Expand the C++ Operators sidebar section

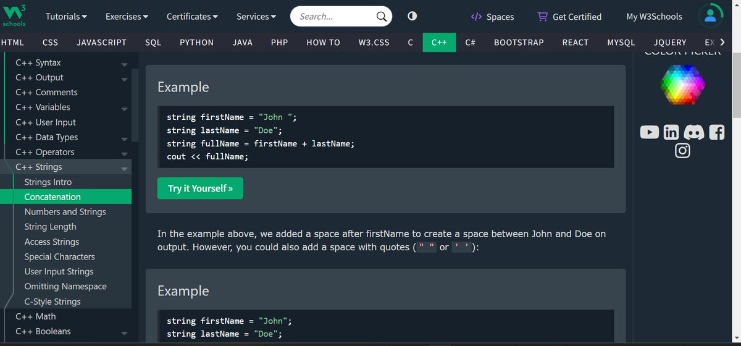(x=125, y=153)
